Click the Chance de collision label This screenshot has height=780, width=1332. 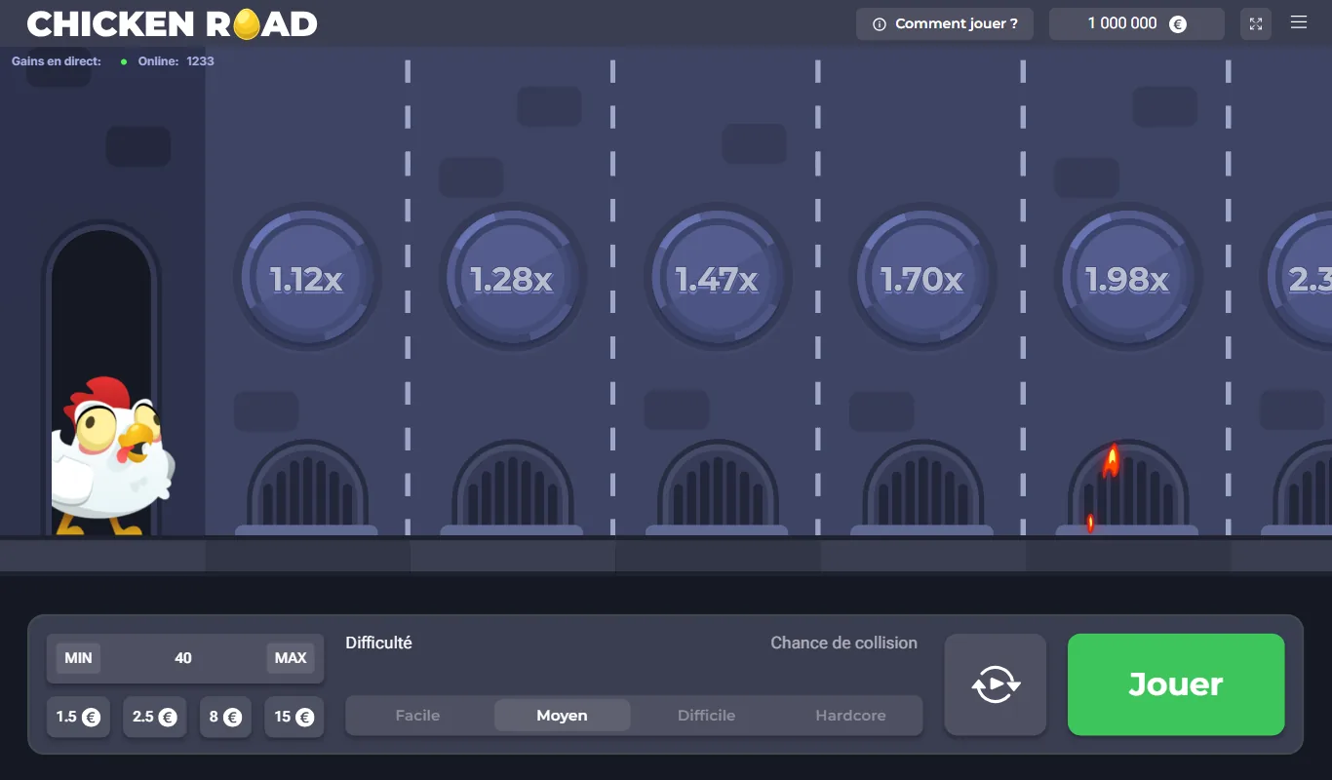coord(843,643)
